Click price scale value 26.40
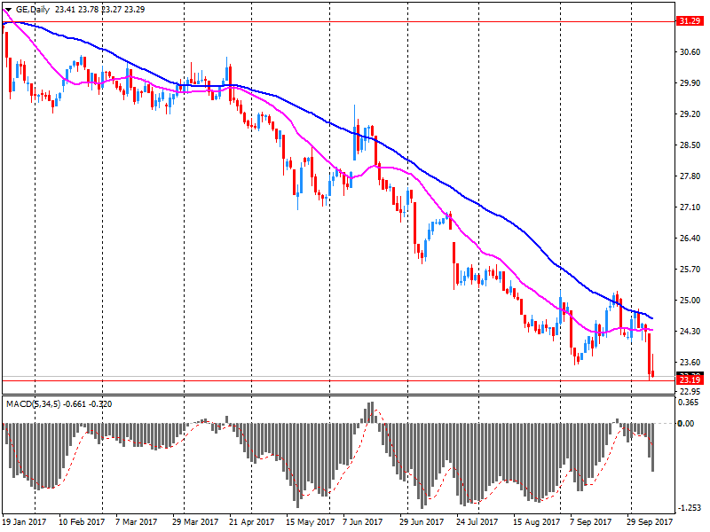The image size is (710, 532). (690, 238)
